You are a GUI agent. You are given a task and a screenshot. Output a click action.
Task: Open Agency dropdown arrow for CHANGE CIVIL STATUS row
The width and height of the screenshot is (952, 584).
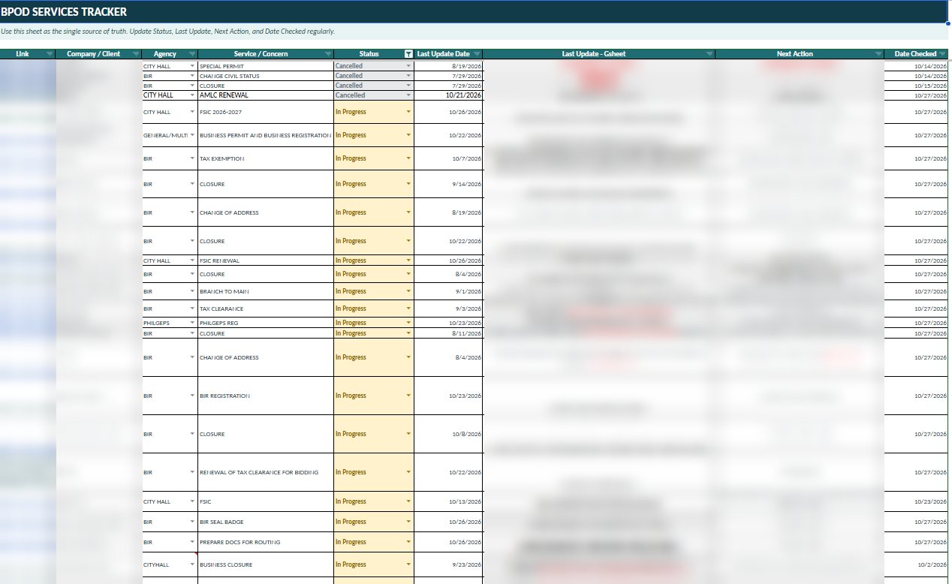pyautogui.click(x=192, y=76)
